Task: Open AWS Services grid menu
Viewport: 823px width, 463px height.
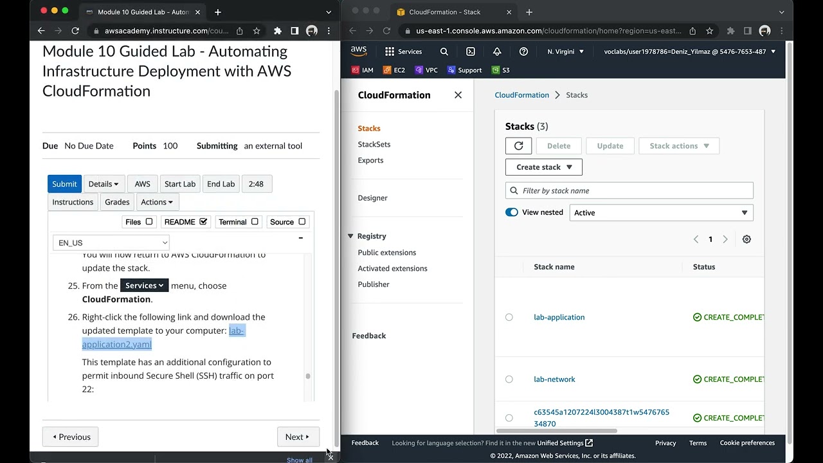Action: pyautogui.click(x=403, y=51)
